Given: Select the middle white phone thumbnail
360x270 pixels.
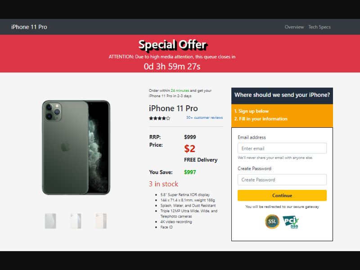Looking at the screenshot, I should pos(76,221).
